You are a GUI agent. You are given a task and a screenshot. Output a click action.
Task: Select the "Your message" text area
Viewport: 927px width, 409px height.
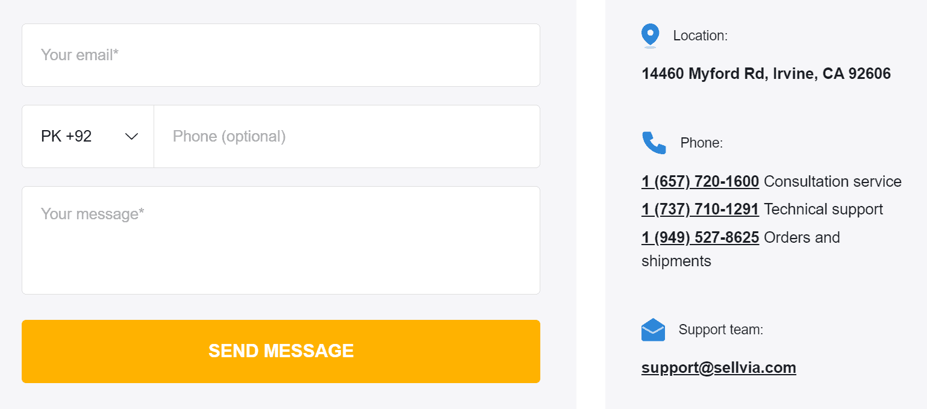[x=281, y=240]
